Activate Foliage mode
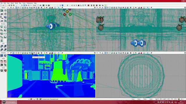Image resolution: width=186 pixels, height=104 pixels. click(x=5, y=21)
